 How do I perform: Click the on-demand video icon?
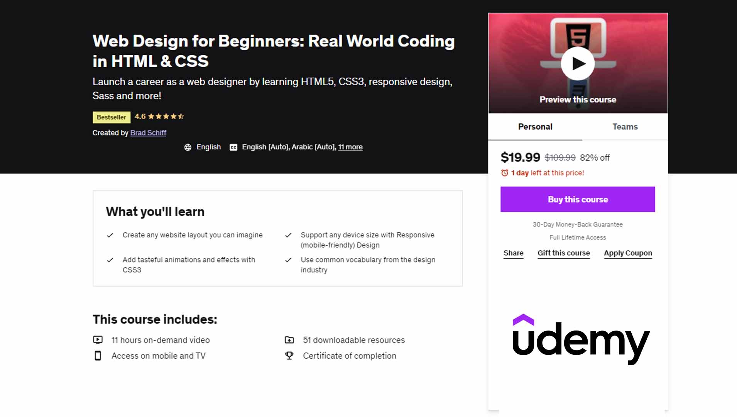click(98, 339)
